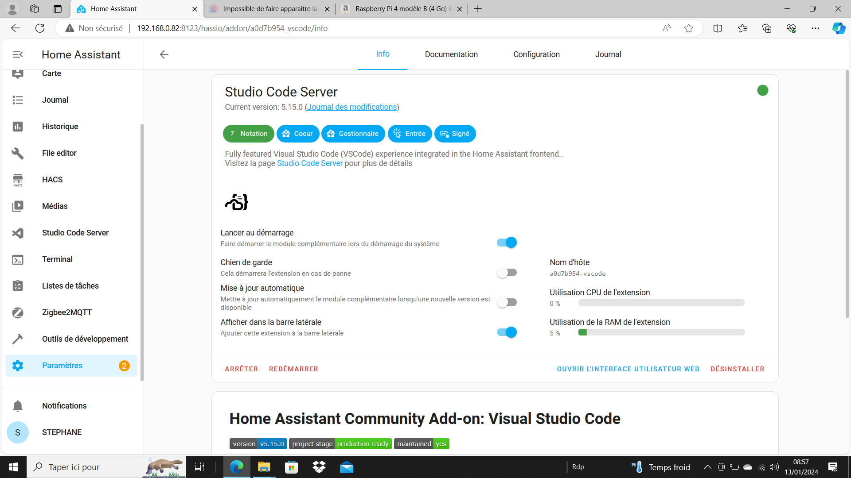851x478 pixels.
Task: Click the Windows search box
Action: 106,467
